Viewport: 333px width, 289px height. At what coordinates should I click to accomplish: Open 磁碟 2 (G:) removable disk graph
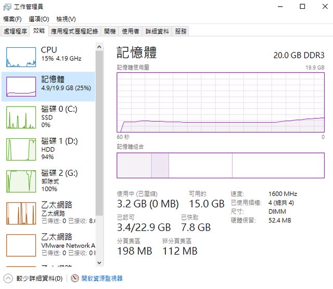tap(21, 181)
